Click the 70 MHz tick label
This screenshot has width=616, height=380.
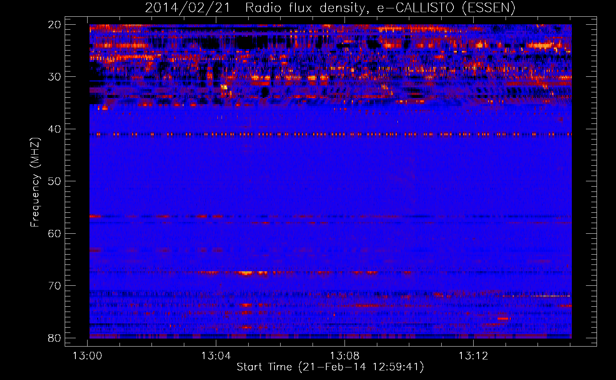tap(55, 286)
